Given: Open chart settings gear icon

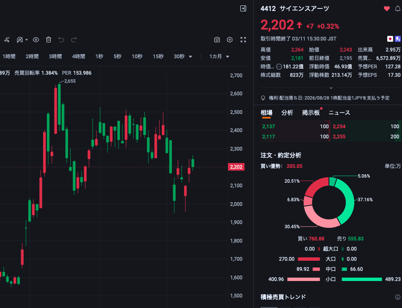Looking at the screenshot, I should tap(230, 40).
